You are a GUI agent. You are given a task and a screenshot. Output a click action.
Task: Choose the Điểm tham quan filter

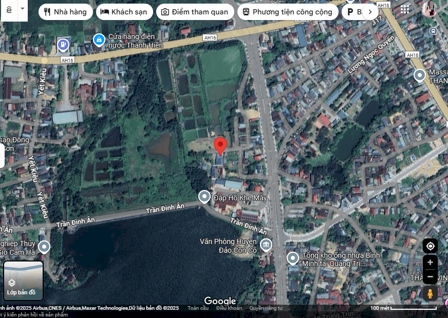click(195, 12)
